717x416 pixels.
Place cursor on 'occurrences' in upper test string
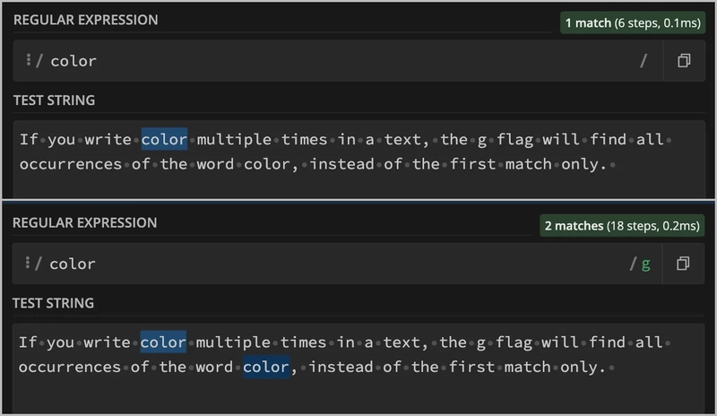pyautogui.click(x=69, y=164)
